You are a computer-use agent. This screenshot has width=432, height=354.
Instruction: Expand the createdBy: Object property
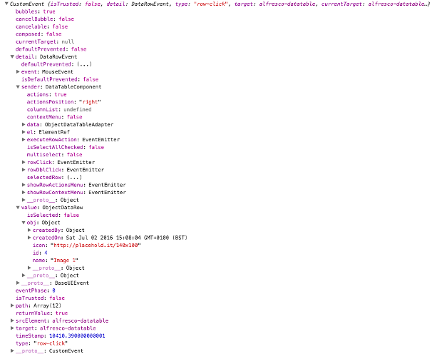coord(29,230)
